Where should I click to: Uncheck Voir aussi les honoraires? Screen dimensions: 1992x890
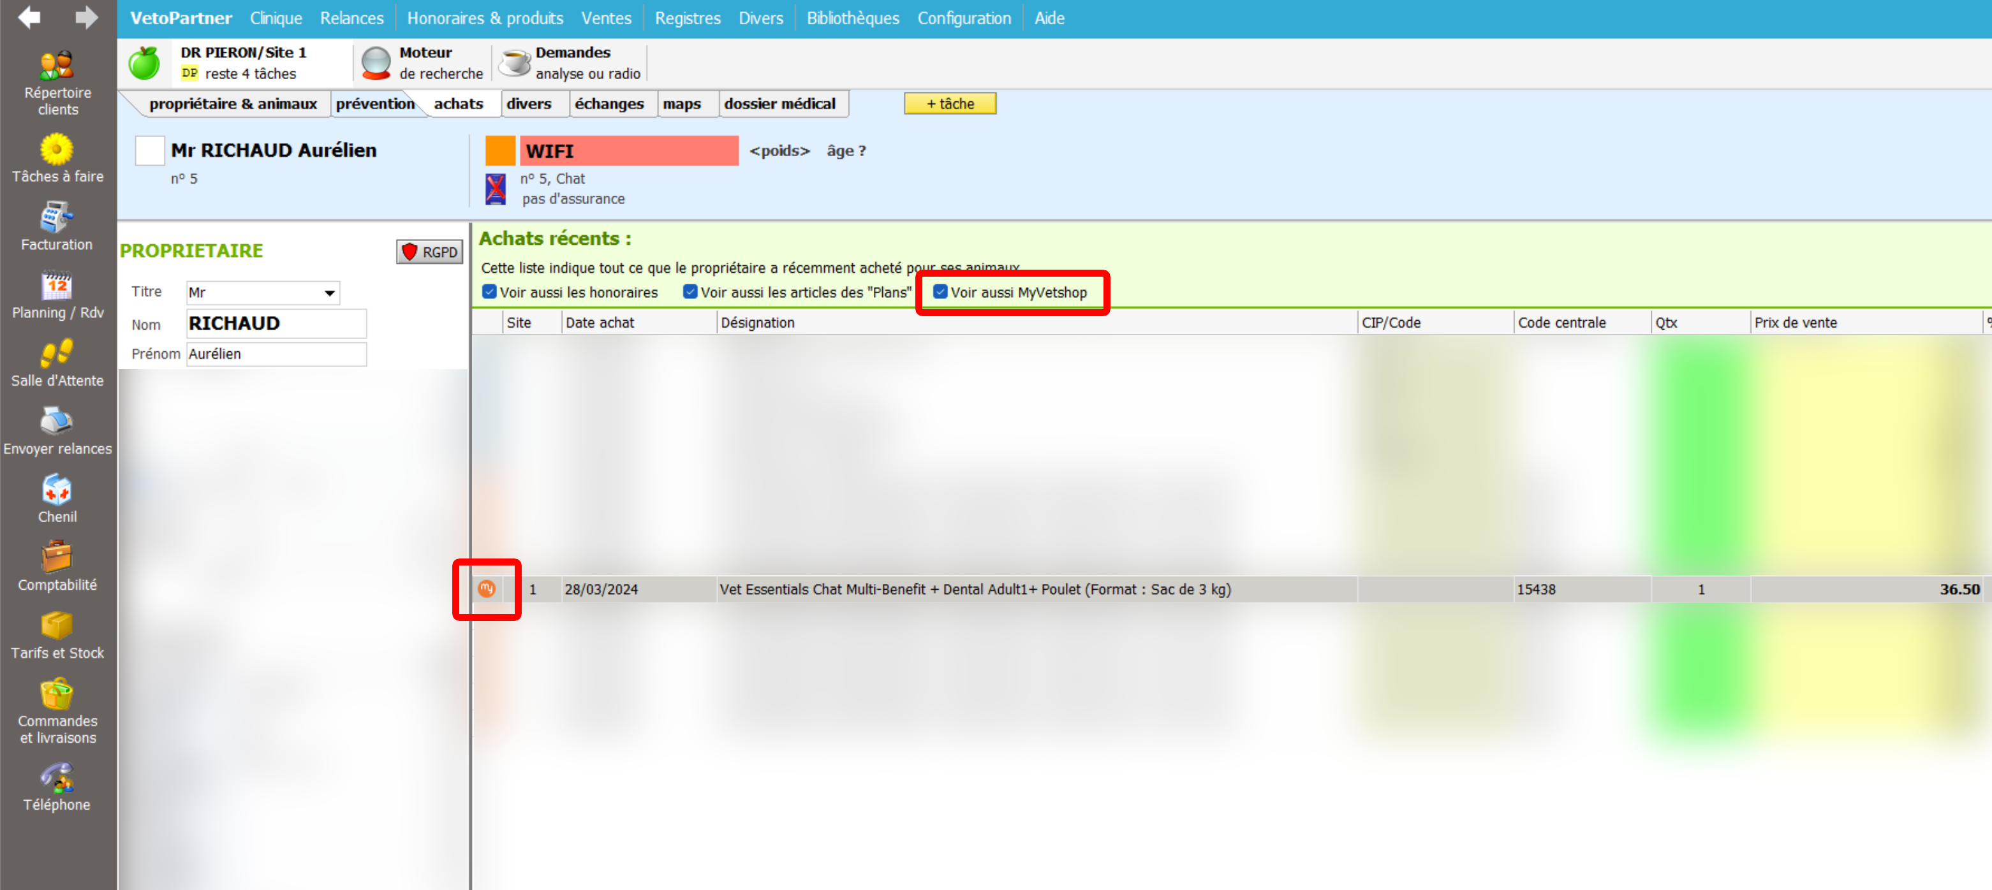click(x=489, y=291)
